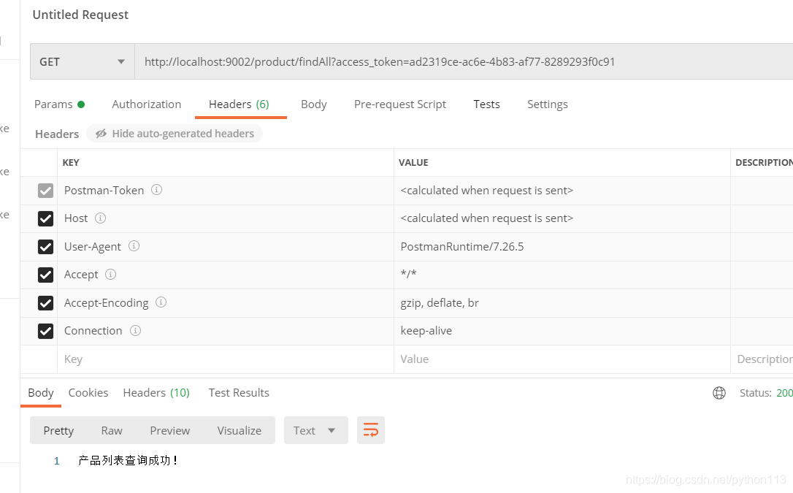
Task: Select the Visualize view button
Action: tap(240, 430)
